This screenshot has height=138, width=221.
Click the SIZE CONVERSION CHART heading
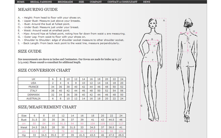(x=44, y=70)
